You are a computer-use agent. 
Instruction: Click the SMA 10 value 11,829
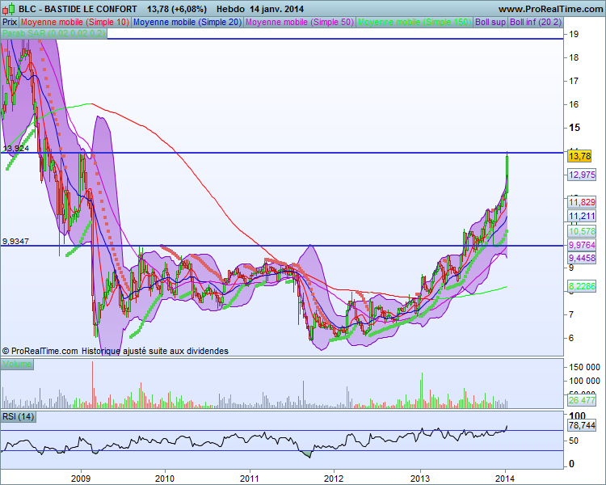[x=582, y=202]
